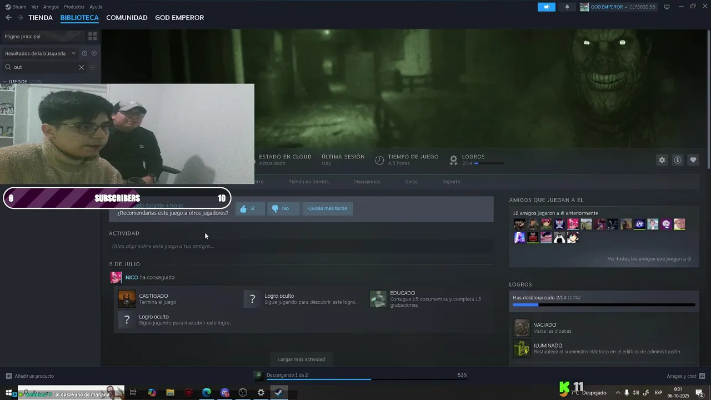The height and width of the screenshot is (400, 711).
Task: Open the Ver menu
Action: click(35, 7)
